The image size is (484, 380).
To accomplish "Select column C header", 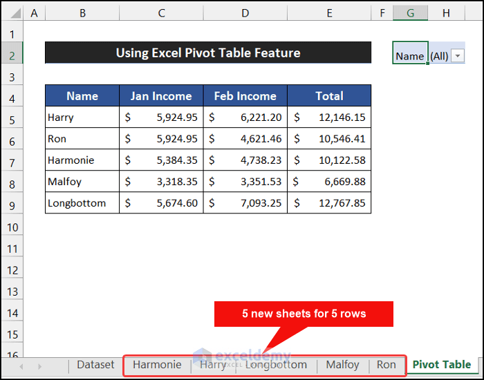I will tap(161, 13).
